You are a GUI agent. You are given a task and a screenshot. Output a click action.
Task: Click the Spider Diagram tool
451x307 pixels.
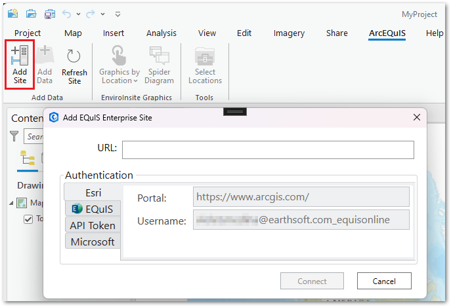(x=159, y=65)
